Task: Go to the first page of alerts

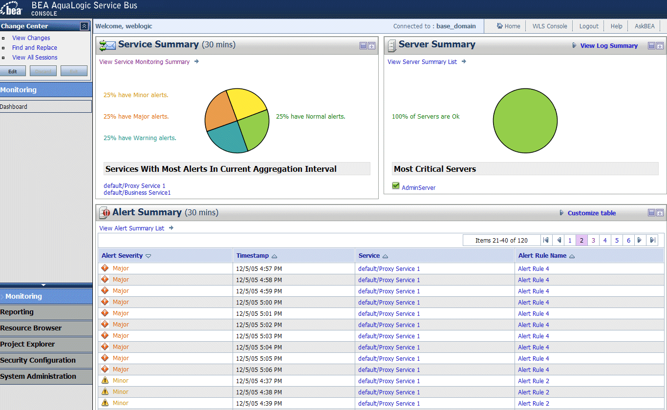Action: [546, 240]
